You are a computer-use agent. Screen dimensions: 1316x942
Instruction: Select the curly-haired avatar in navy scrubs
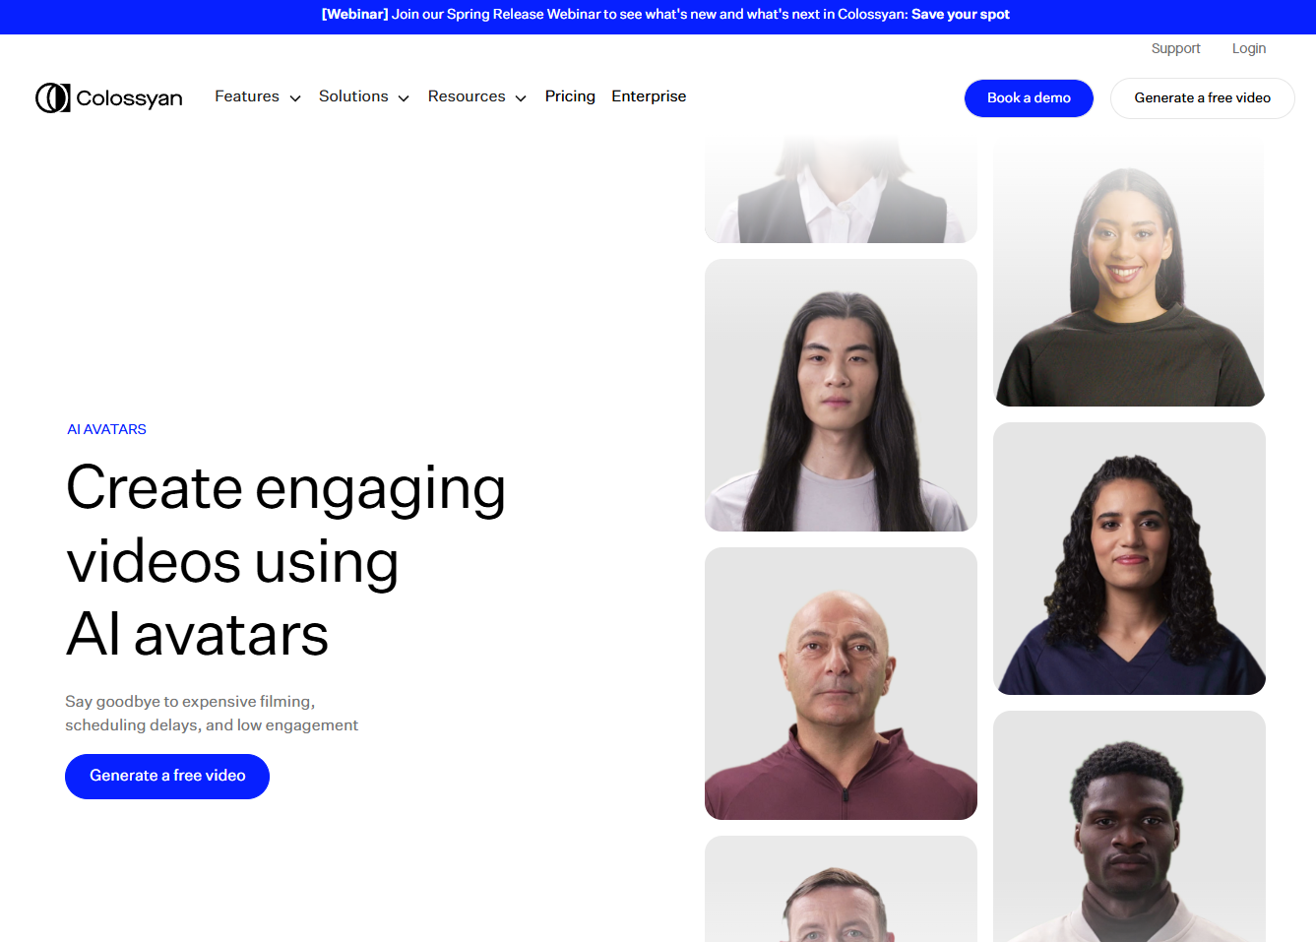[1129, 558]
